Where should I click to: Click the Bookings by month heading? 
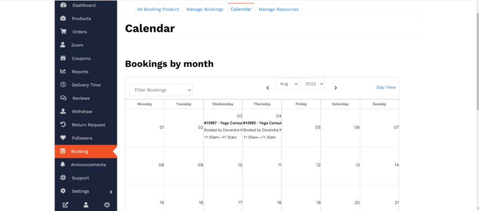169,64
